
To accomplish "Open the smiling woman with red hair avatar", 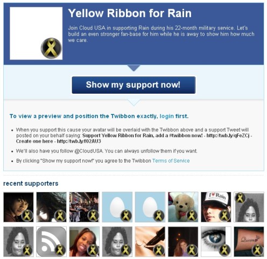I will [85, 242].
